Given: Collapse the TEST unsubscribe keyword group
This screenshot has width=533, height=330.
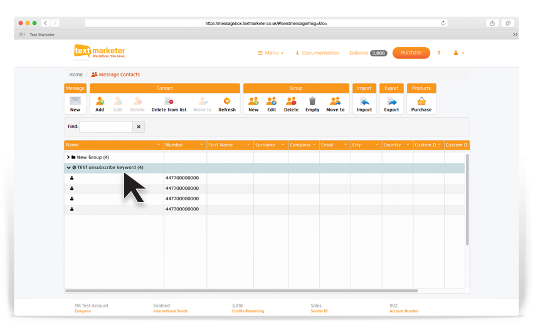Looking at the screenshot, I should (x=68, y=168).
